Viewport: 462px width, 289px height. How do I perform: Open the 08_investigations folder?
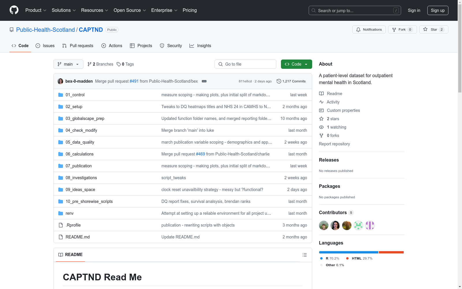coord(81,178)
